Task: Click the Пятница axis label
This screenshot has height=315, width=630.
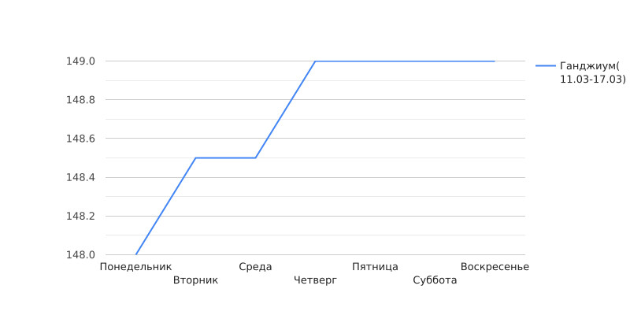Action: (x=375, y=267)
